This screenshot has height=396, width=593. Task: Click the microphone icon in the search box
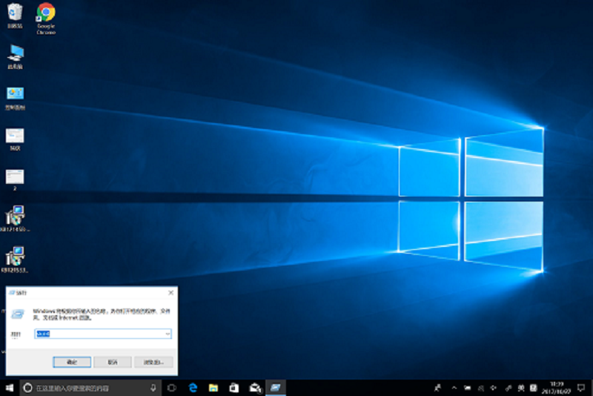(x=153, y=388)
